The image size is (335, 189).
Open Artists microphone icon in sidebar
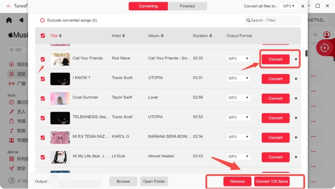pyautogui.click(x=12, y=112)
